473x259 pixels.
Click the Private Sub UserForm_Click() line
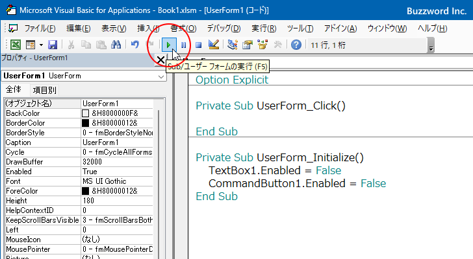tap(270, 106)
